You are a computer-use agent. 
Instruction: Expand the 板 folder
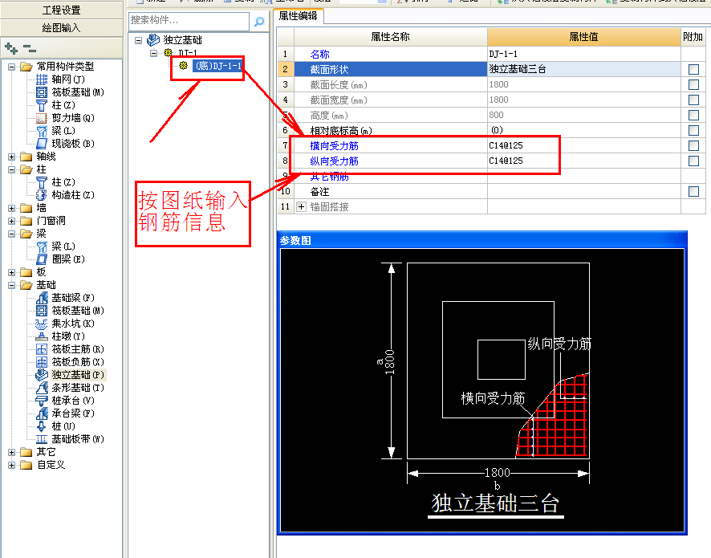click(12, 272)
